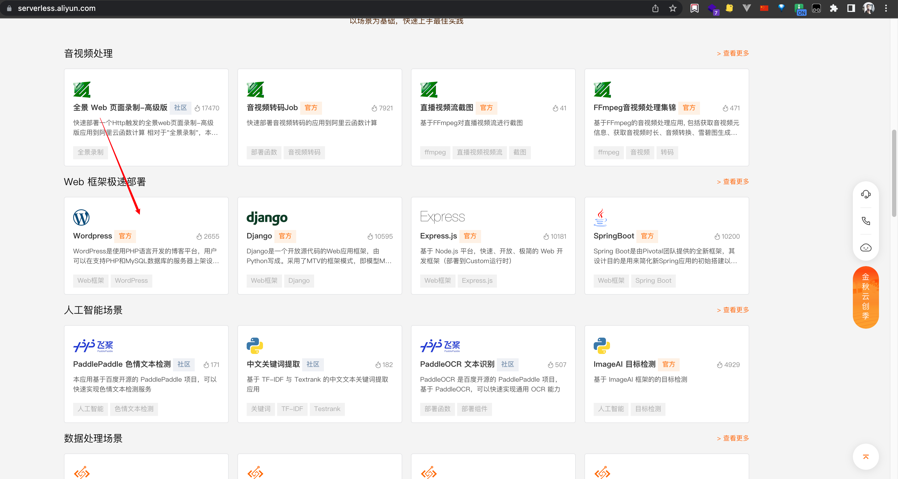Click the 直播视频视频流 tag
Image resolution: width=898 pixels, height=479 pixels.
point(479,152)
